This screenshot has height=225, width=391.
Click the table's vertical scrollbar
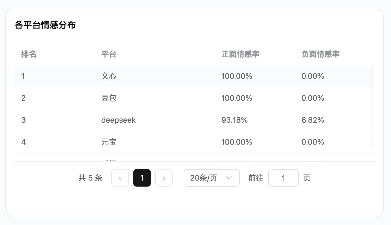tap(372, 107)
